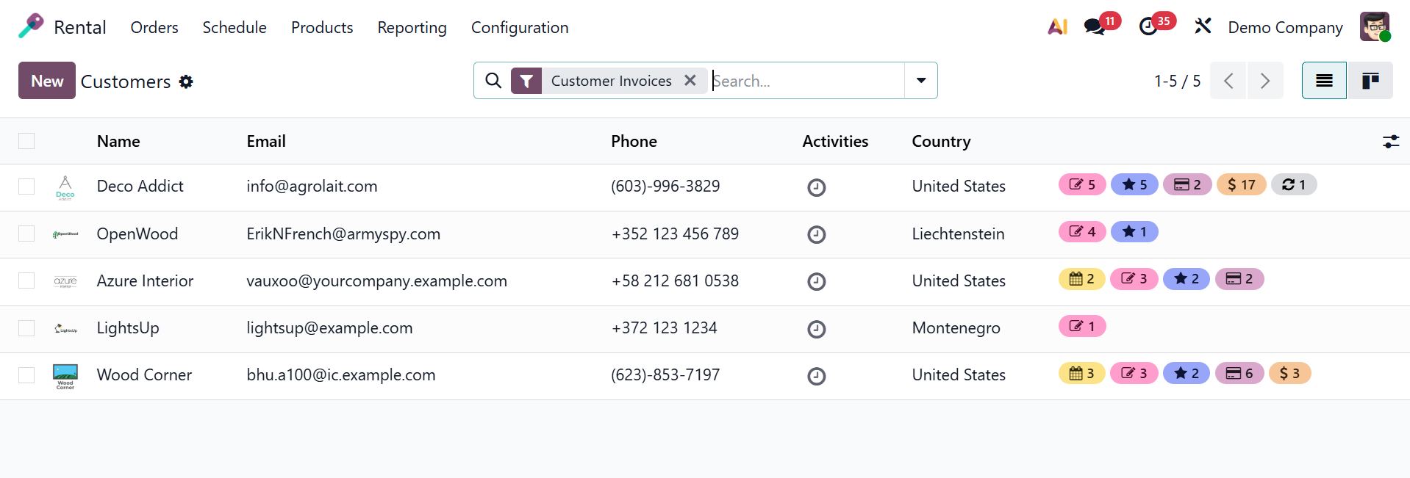Click the Customers settings gear icon
This screenshot has height=478, width=1410.
click(187, 82)
